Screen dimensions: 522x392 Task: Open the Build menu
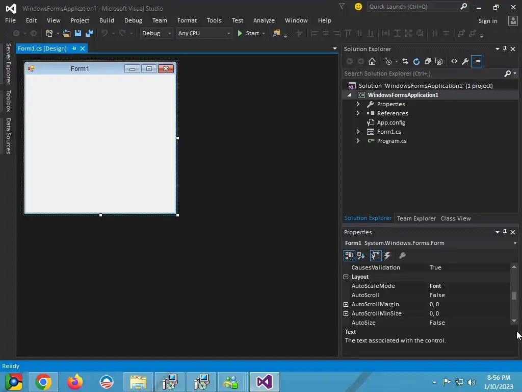pyautogui.click(x=107, y=20)
